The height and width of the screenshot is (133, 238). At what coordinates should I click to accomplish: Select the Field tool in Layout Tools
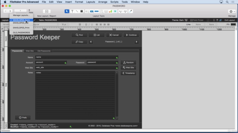(x=120, y=11)
